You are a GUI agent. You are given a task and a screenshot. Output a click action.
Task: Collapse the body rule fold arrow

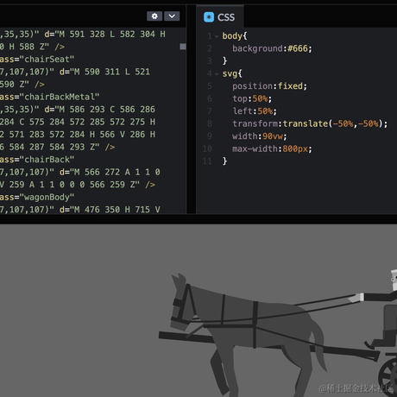click(217, 36)
